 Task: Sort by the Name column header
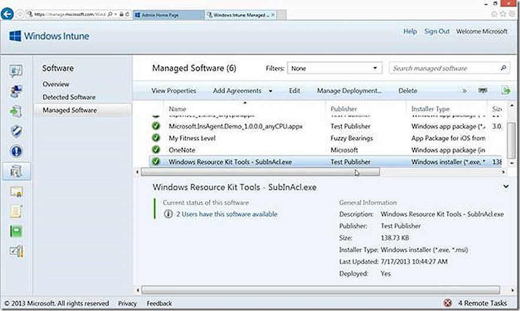point(177,109)
